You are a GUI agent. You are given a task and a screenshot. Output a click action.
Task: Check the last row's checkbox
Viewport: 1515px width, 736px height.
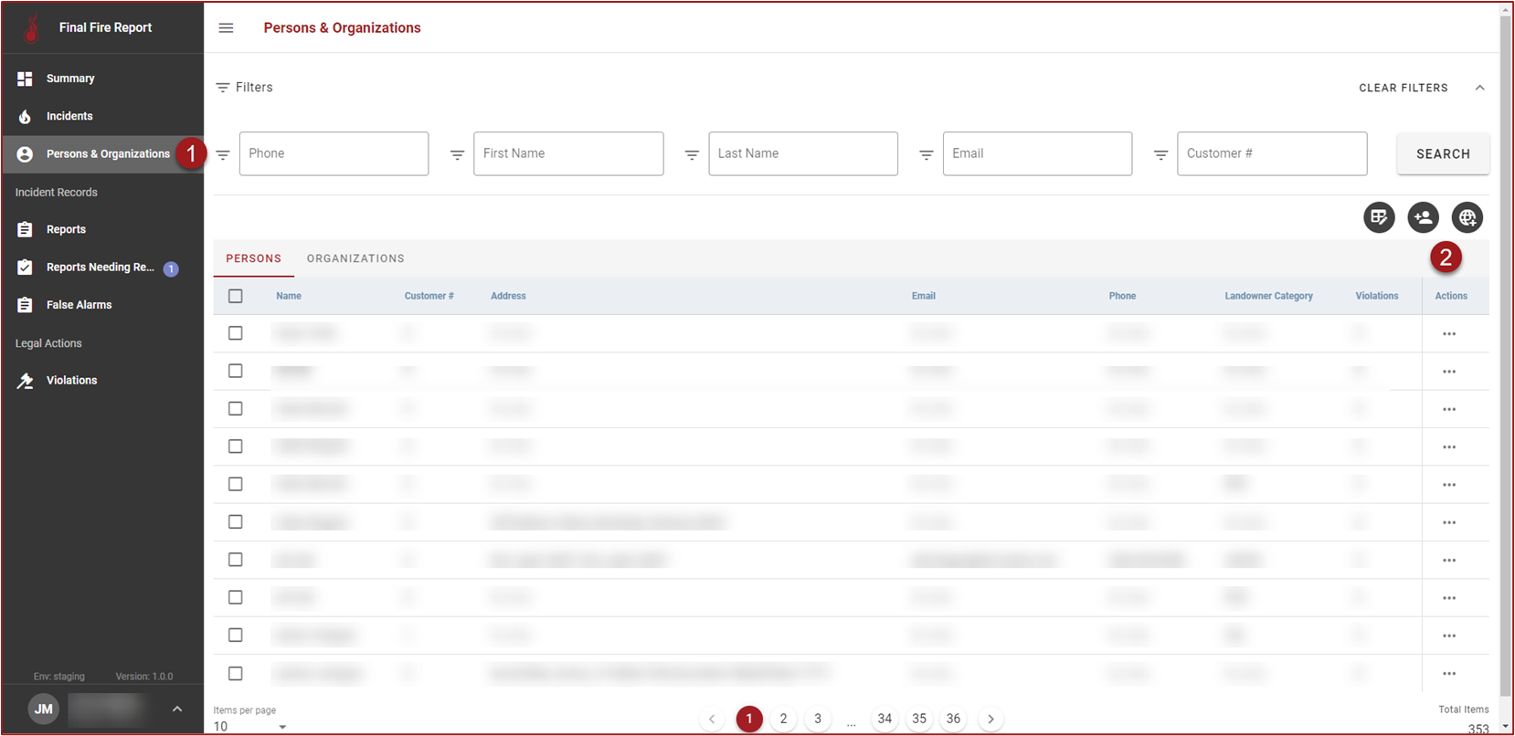[x=236, y=673]
